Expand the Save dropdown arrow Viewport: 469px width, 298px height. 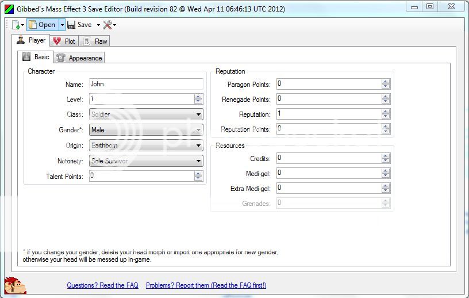98,25
